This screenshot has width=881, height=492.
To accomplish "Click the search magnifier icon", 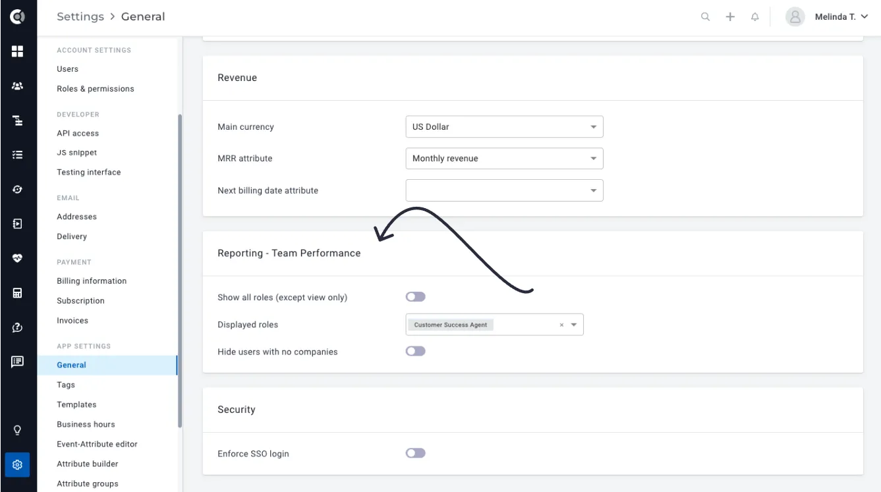I will (x=706, y=17).
